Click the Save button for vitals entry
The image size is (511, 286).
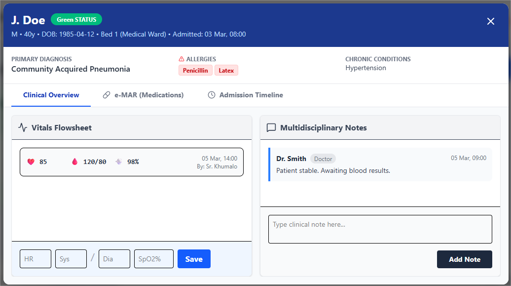[194, 258]
